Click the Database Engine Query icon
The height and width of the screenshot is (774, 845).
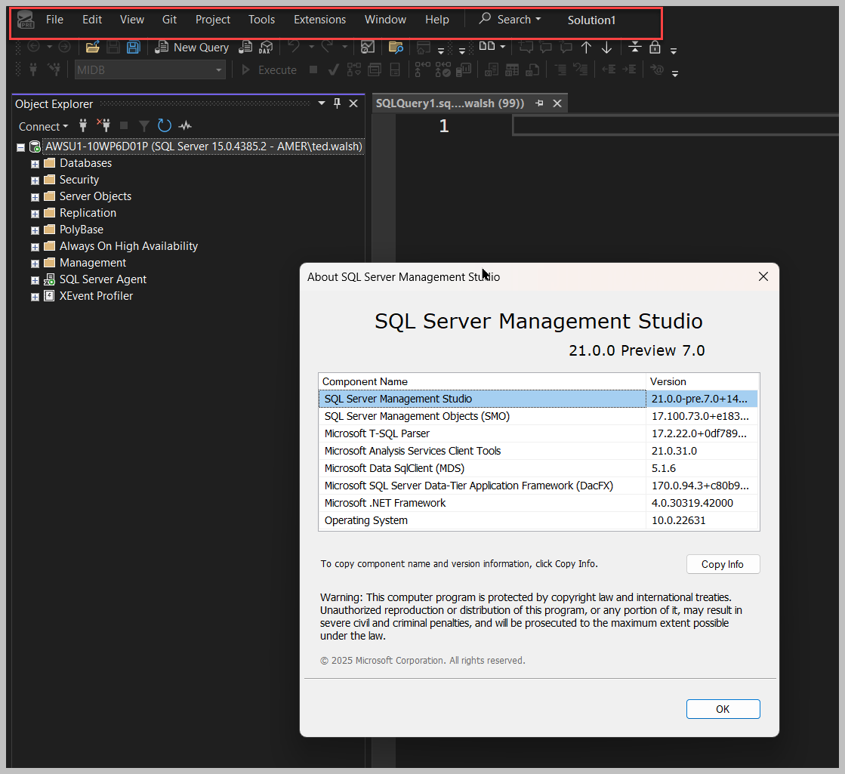(x=245, y=48)
